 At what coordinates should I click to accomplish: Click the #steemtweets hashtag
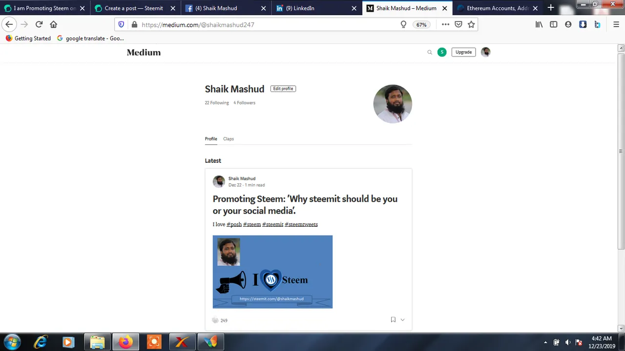point(301,224)
